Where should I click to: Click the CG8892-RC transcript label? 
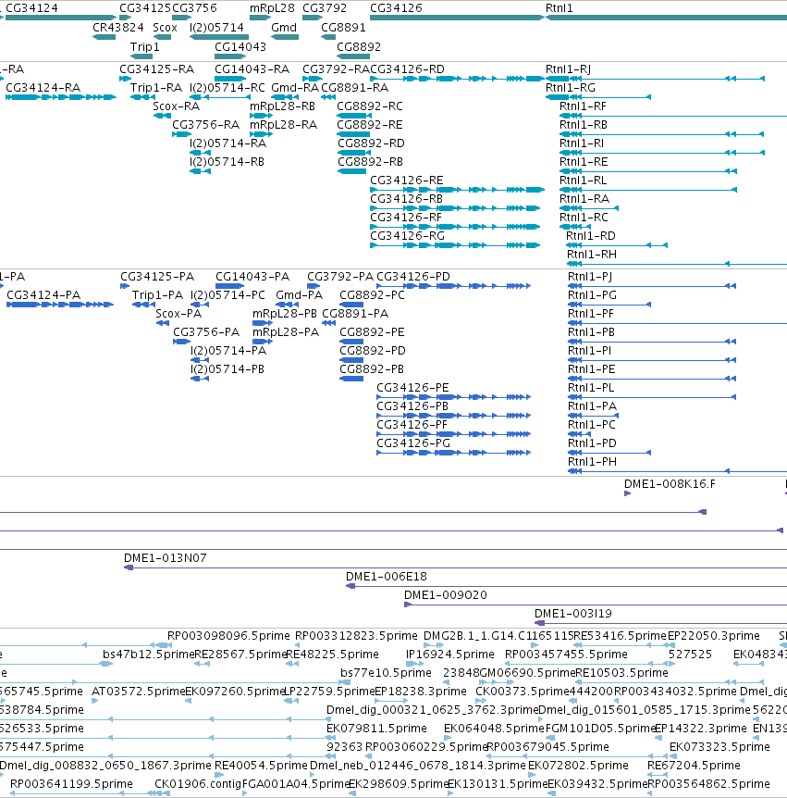click(x=370, y=106)
